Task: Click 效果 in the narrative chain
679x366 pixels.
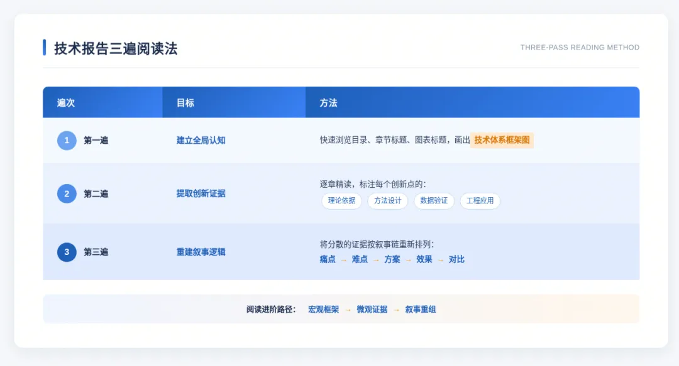Action: (x=424, y=259)
